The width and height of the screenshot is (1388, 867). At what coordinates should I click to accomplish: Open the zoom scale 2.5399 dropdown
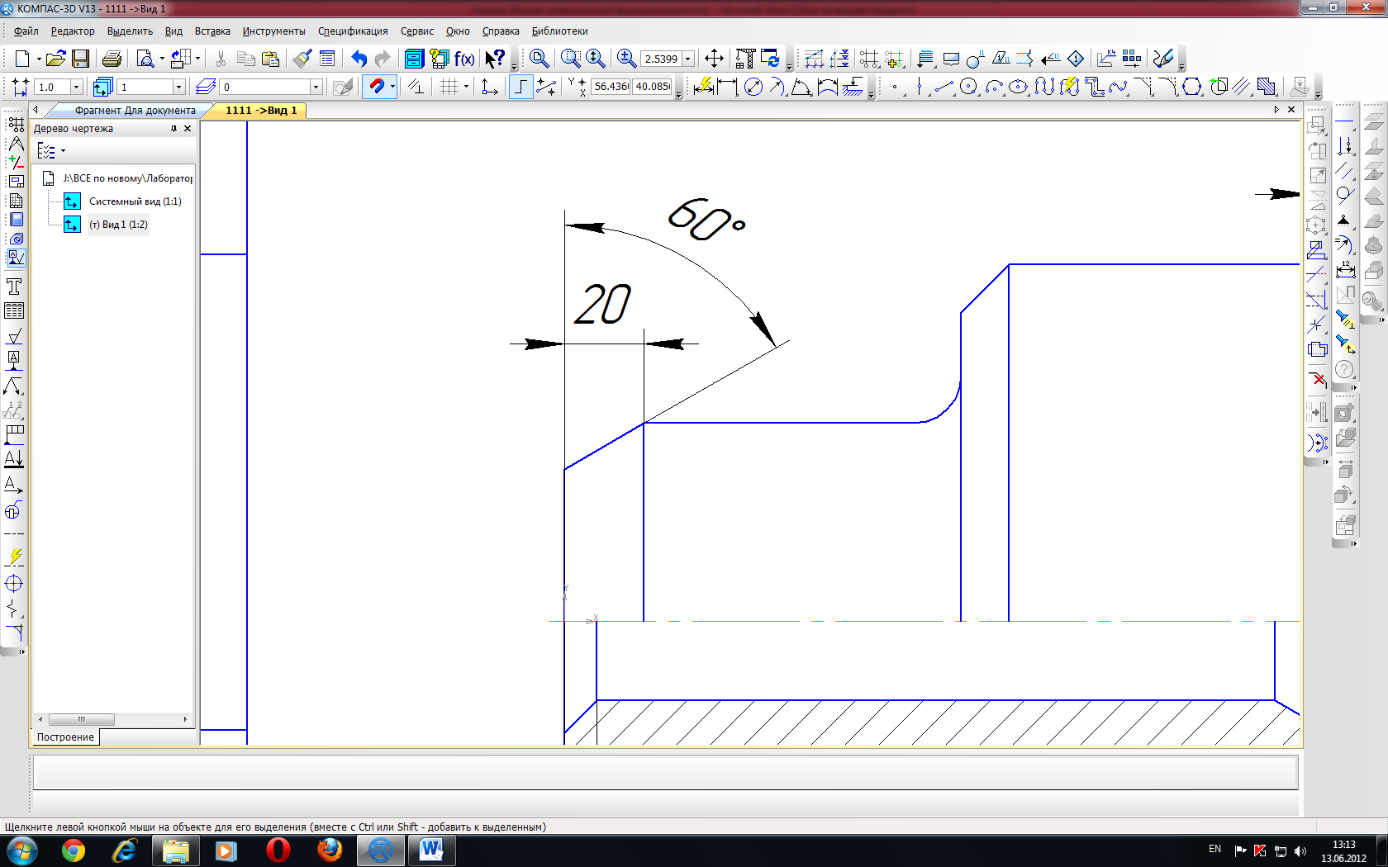(x=687, y=59)
